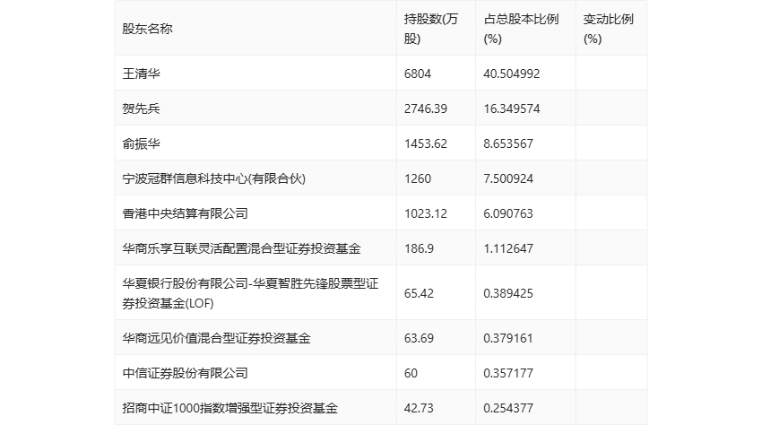Select 招商中证1000指数增强型证券投资基金 name
This screenshot has width=762, height=425.
(229, 408)
